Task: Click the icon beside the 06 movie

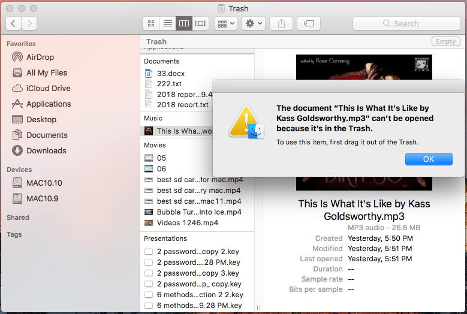Action: tap(149, 169)
